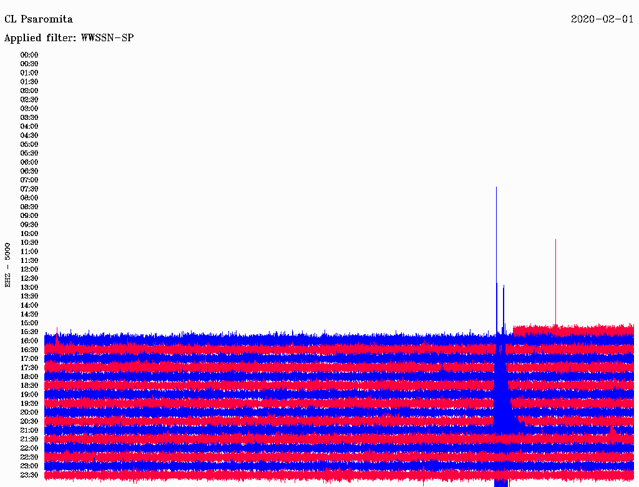Click the 23:00 time label
The width and height of the screenshot is (639, 487).
pyautogui.click(x=29, y=466)
